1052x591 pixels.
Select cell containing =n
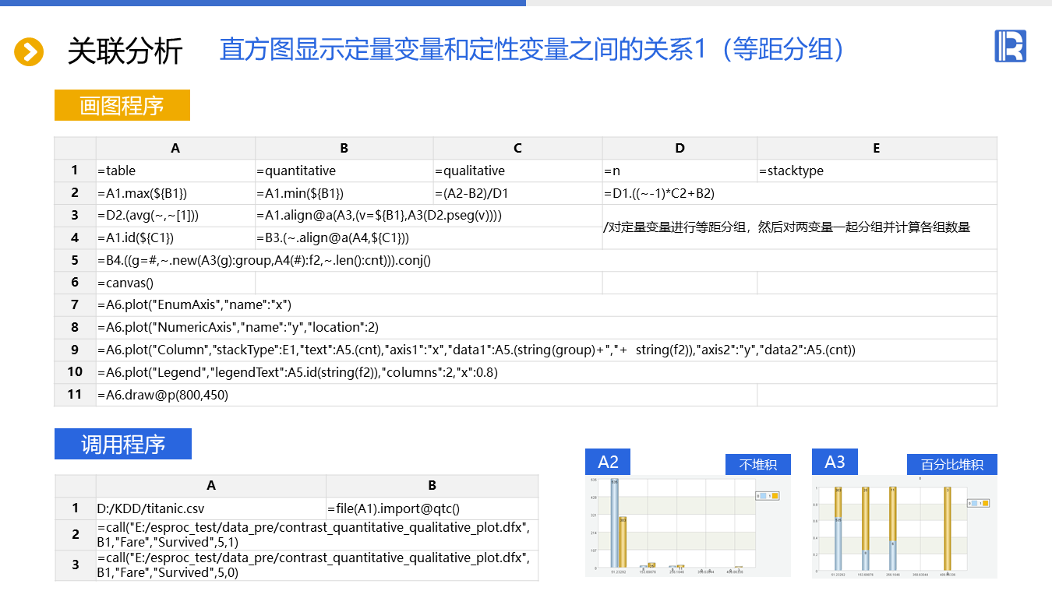tap(680, 171)
